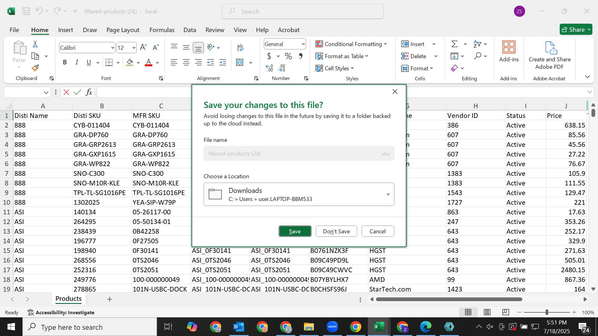Click the Insert Function fx icon

[x=89, y=92]
